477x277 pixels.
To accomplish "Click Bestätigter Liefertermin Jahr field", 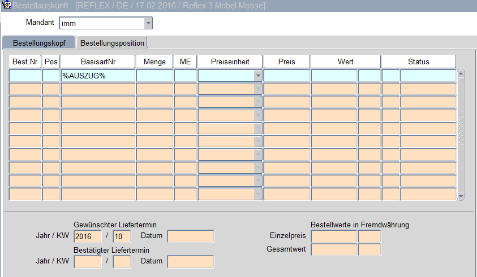I will click(x=88, y=262).
